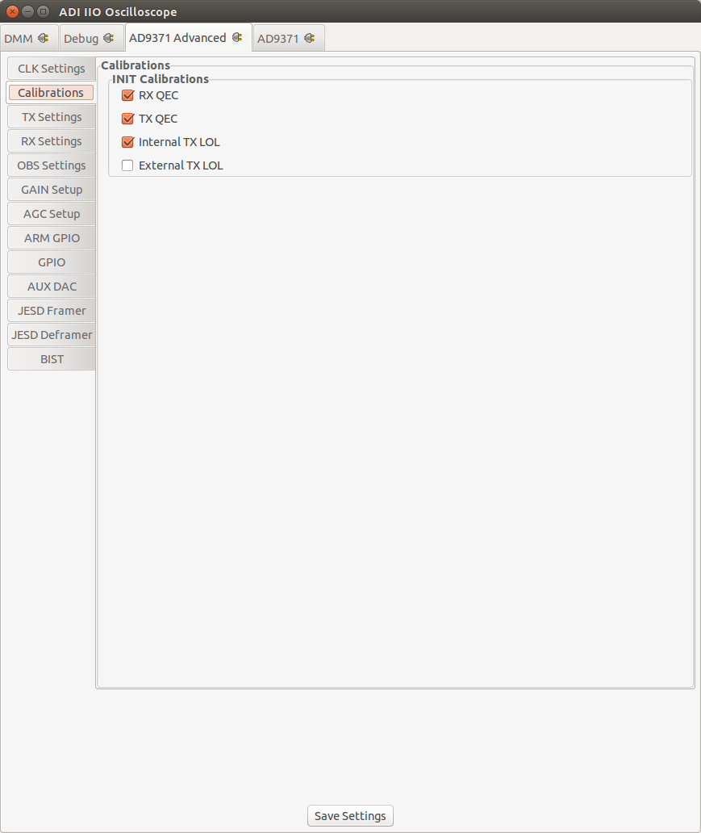Open the JESD Framer panel
The image size is (701, 833).
point(50,311)
